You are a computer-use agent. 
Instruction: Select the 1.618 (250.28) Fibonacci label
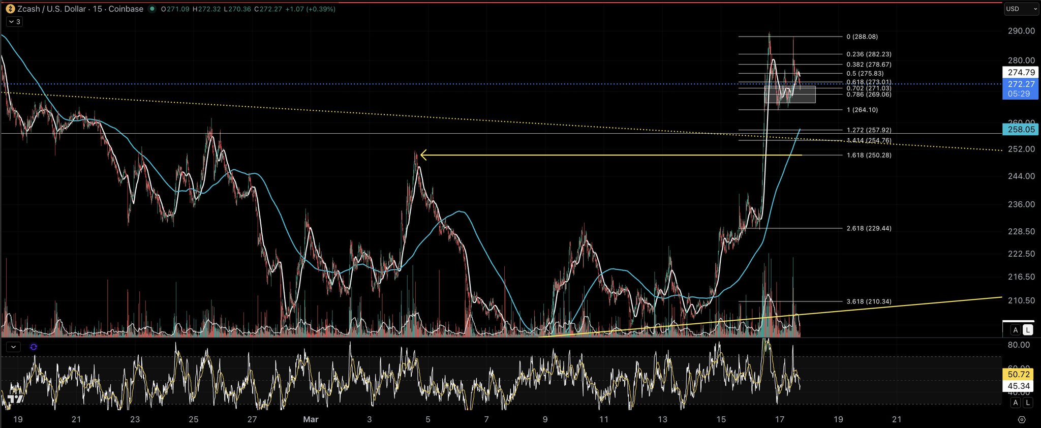(x=869, y=155)
